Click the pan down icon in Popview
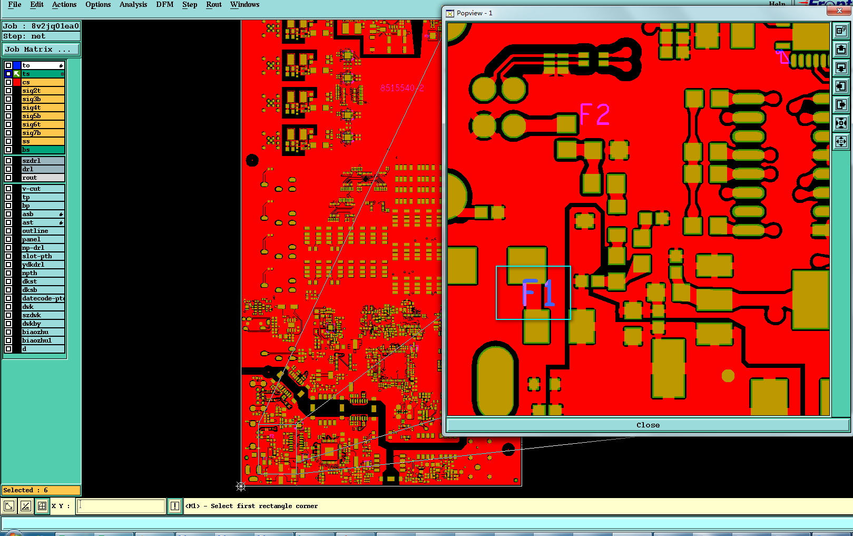Image resolution: width=853 pixels, height=536 pixels. coord(841,68)
